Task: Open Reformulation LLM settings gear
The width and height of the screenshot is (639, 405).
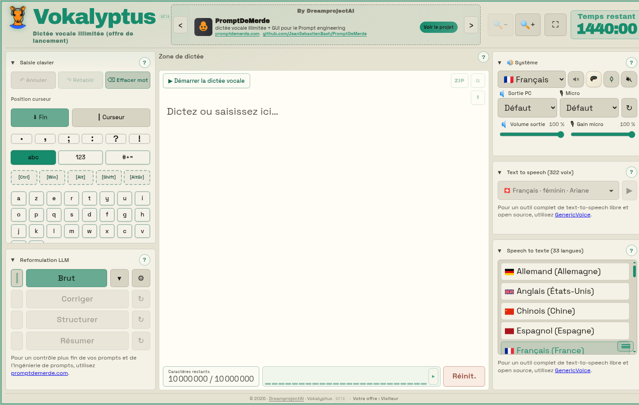Action: (x=141, y=278)
